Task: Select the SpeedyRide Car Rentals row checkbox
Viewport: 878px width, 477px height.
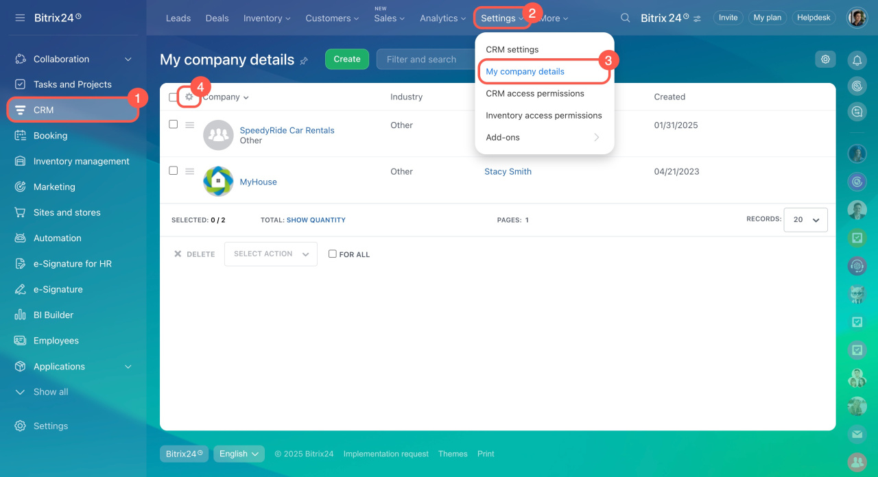Action: coord(174,125)
